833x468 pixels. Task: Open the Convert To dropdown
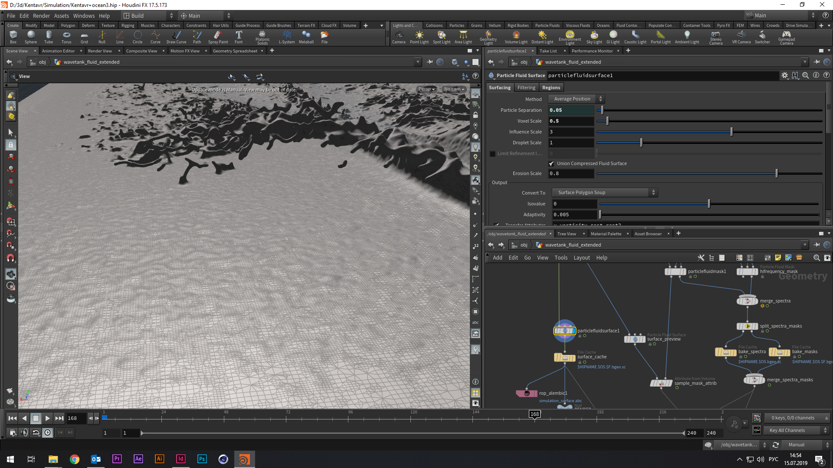605,193
